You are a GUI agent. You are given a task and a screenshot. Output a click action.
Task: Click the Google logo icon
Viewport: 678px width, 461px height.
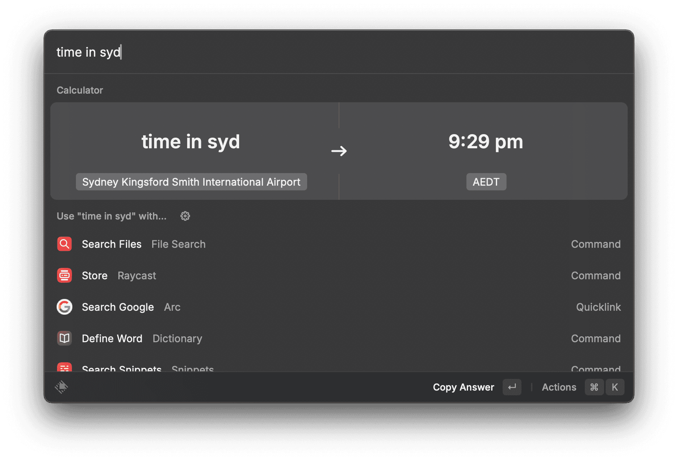click(64, 307)
